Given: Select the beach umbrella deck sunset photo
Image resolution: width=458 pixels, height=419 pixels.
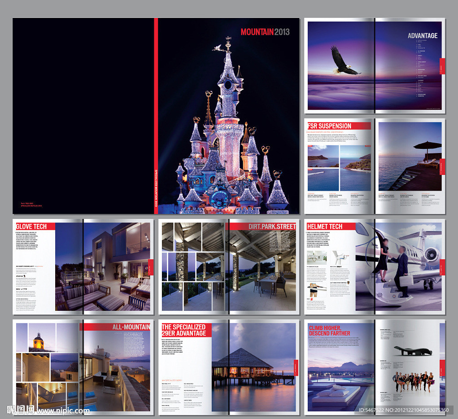Looking at the screenshot, I should (x=410, y=156).
